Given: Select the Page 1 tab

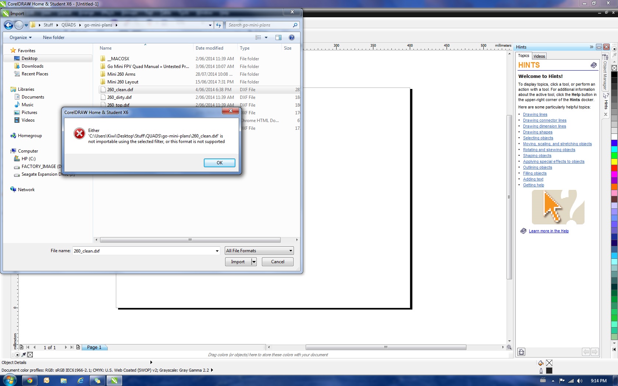Looking at the screenshot, I should pyautogui.click(x=94, y=347).
